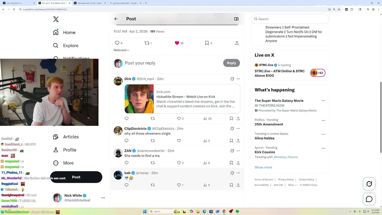Open options for Alina Habba trend
This screenshot has width=382, height=215.
(323, 134)
